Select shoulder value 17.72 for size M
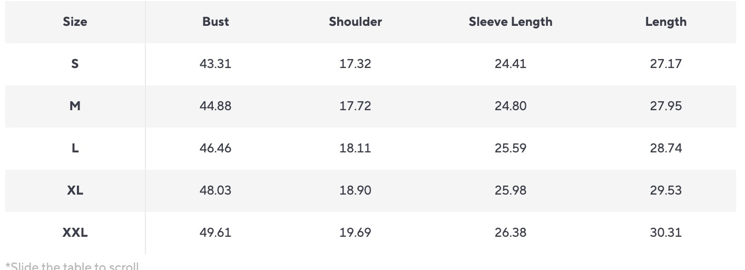This screenshot has height=270, width=745. pos(355,106)
